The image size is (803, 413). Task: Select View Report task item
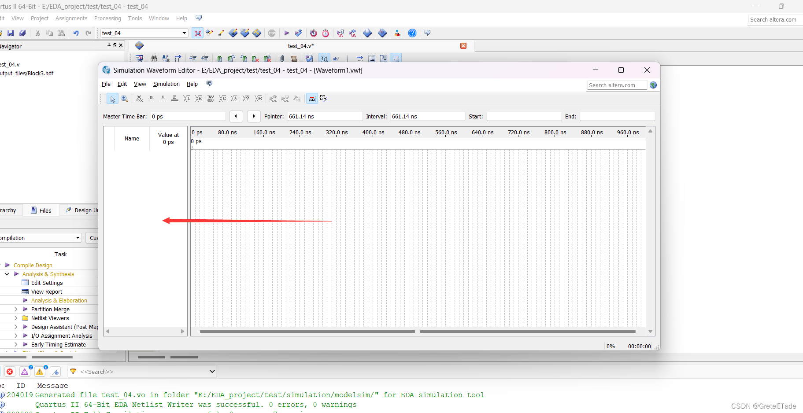47,291
